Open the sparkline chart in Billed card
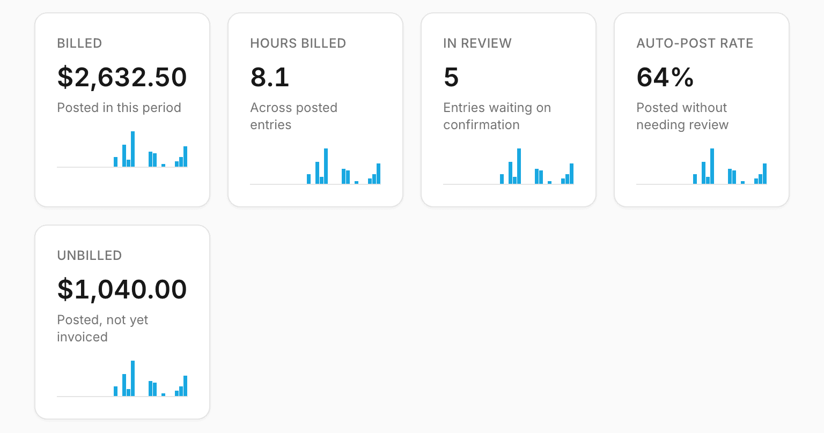The width and height of the screenshot is (824, 433). click(x=122, y=150)
